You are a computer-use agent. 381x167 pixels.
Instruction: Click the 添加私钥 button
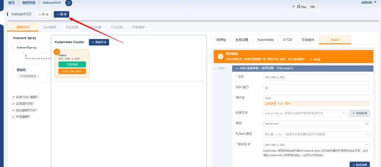coord(360,113)
